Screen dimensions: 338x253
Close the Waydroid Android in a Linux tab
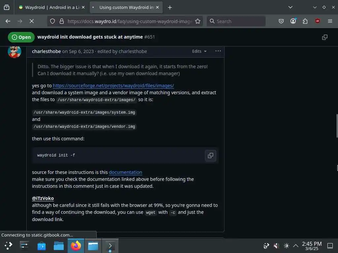pos(83,7)
